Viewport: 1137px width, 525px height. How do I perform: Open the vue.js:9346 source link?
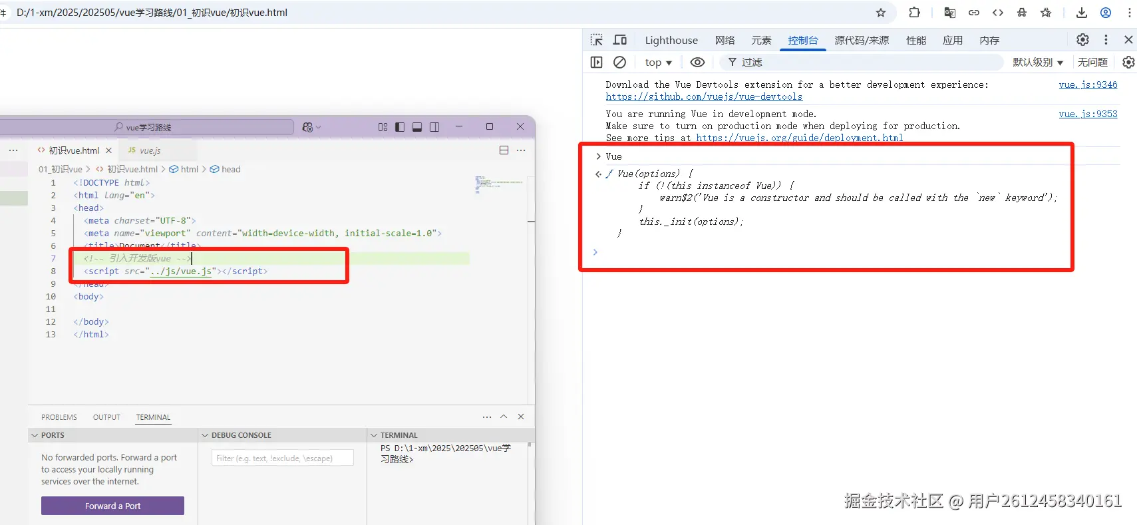(1088, 85)
